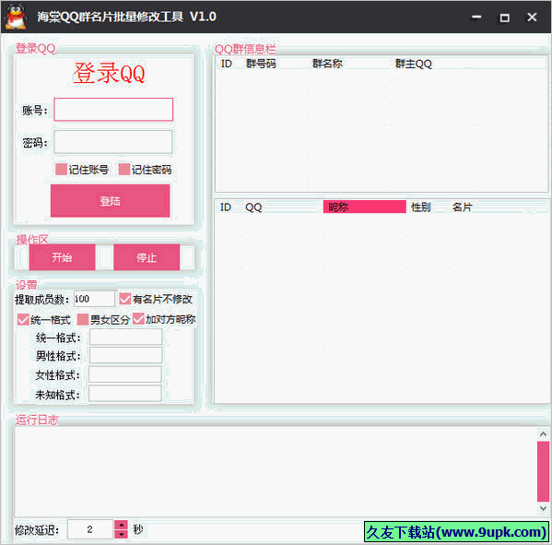Click inside the 运行日志 log area
Image resolution: width=552 pixels, height=545 pixels.
[x=276, y=471]
